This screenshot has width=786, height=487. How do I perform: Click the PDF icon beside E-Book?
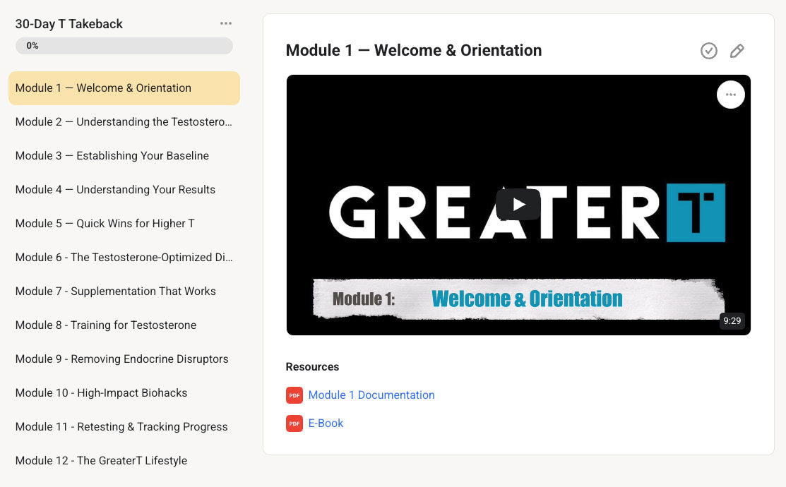(294, 423)
